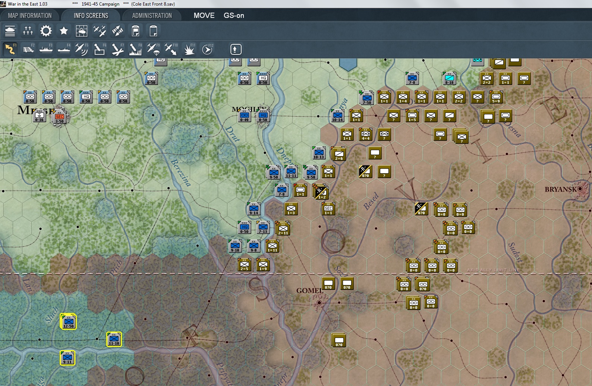Select the Soviet 2=11 unit

(x=283, y=228)
